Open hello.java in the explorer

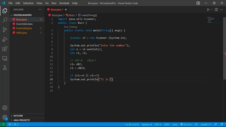[27, 33]
